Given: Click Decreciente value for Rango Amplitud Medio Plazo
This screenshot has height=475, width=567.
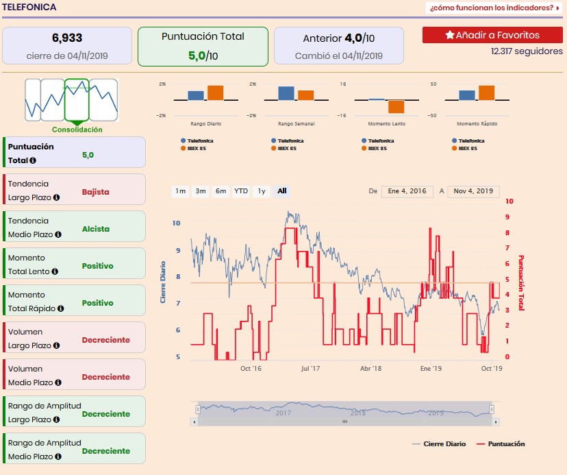Looking at the screenshot, I should (x=106, y=451).
